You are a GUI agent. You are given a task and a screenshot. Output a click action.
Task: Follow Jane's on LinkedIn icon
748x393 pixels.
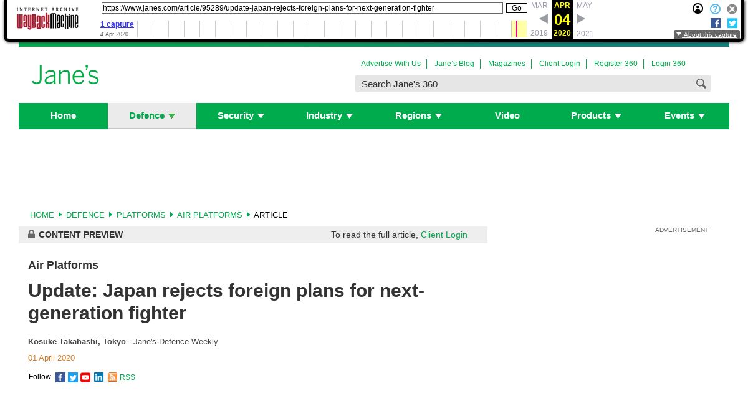point(98,377)
